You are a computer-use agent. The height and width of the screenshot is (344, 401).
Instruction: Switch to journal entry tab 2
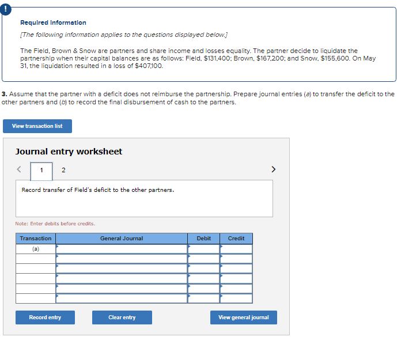(x=63, y=170)
